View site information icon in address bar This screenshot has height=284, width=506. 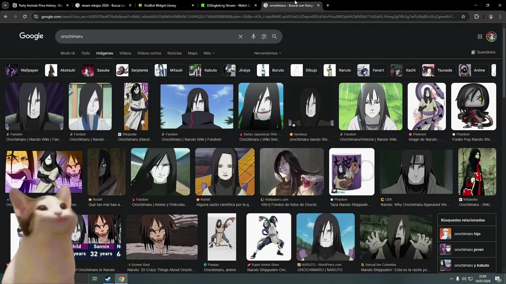tap(36, 17)
